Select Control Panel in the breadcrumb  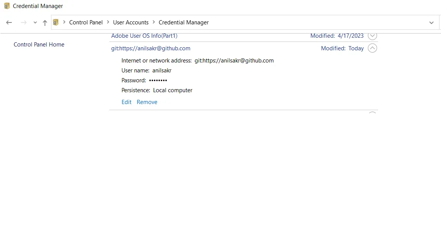pos(86,22)
